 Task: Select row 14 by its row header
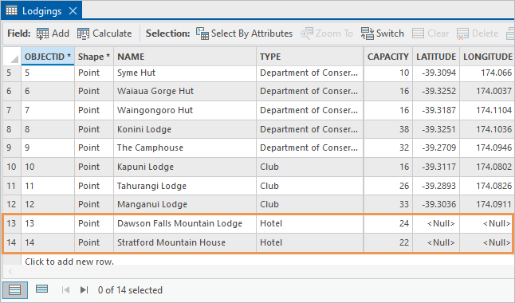[12, 242]
